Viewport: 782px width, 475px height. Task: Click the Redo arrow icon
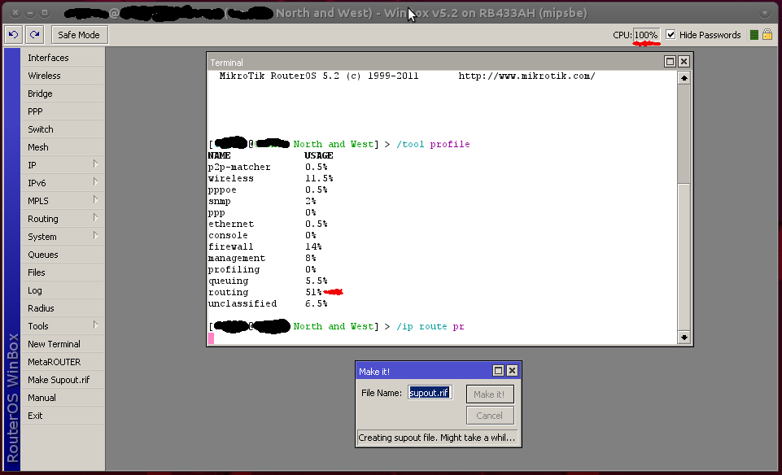[x=34, y=35]
